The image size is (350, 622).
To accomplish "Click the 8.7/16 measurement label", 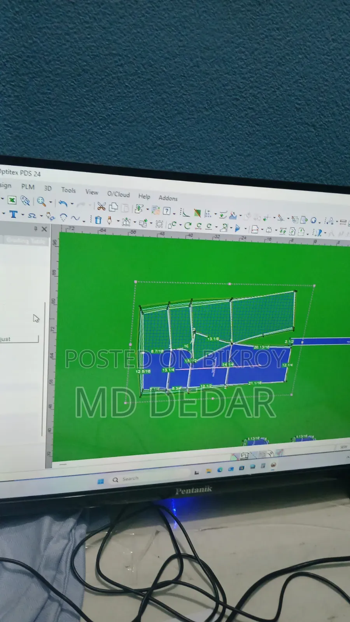I will click(157, 351).
